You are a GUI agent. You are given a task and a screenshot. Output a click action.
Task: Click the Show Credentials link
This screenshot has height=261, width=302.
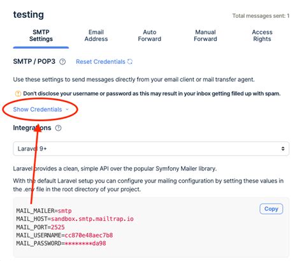38,110
